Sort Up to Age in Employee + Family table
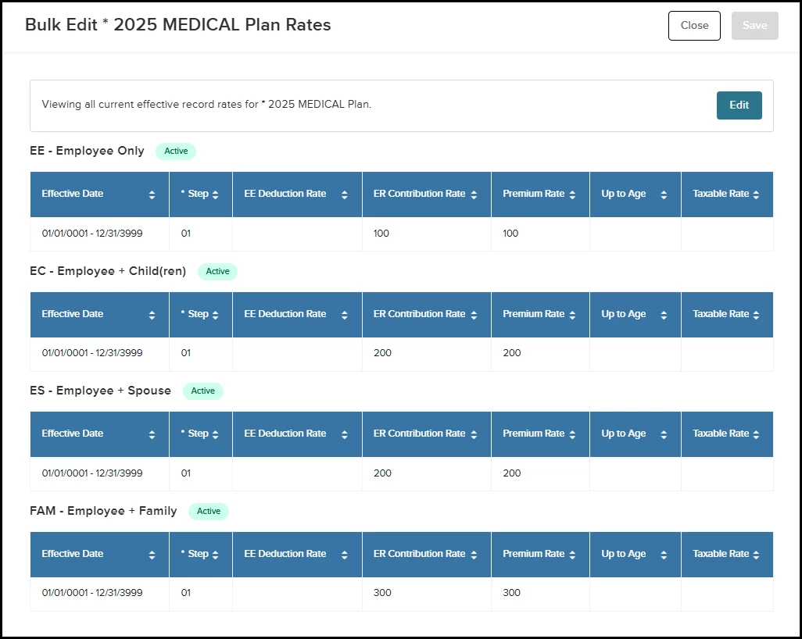This screenshot has height=639, width=802. click(664, 555)
